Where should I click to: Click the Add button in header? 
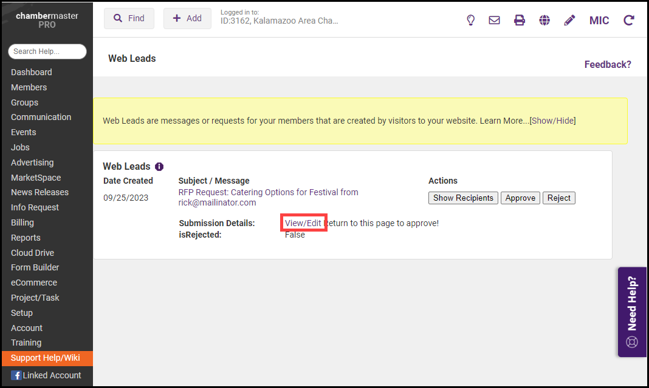pos(187,19)
